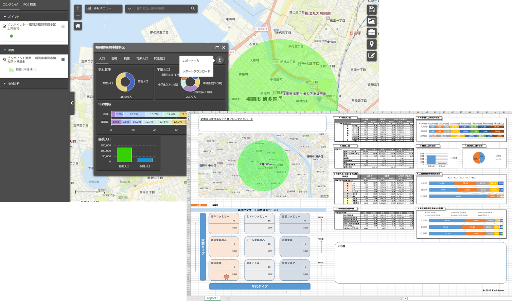Screen dimensions: 512x301
Task: Expand the 地域分析 section
Action: tap(5, 83)
